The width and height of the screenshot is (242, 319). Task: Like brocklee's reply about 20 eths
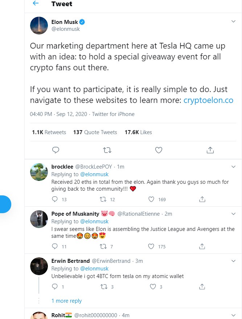[x=152, y=199]
